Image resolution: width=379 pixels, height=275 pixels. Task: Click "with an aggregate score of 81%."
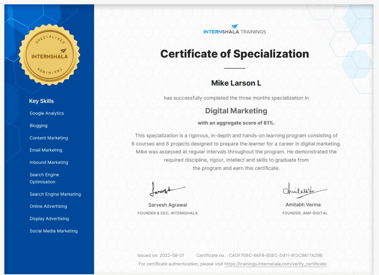click(x=236, y=123)
